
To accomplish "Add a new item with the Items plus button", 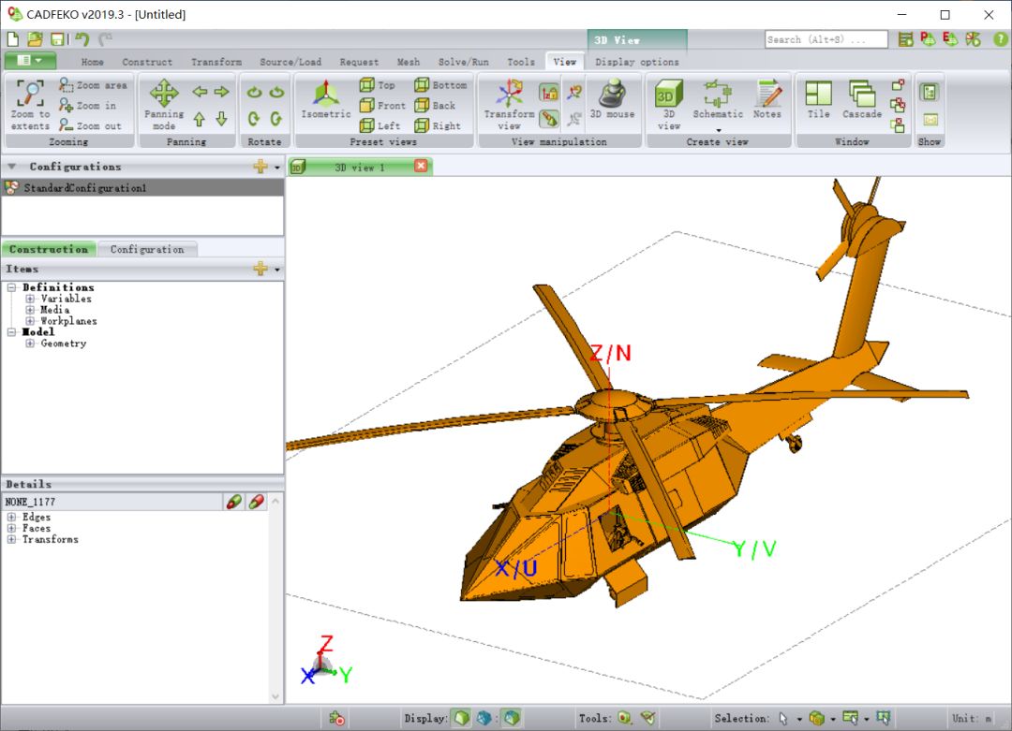I will click(x=260, y=269).
